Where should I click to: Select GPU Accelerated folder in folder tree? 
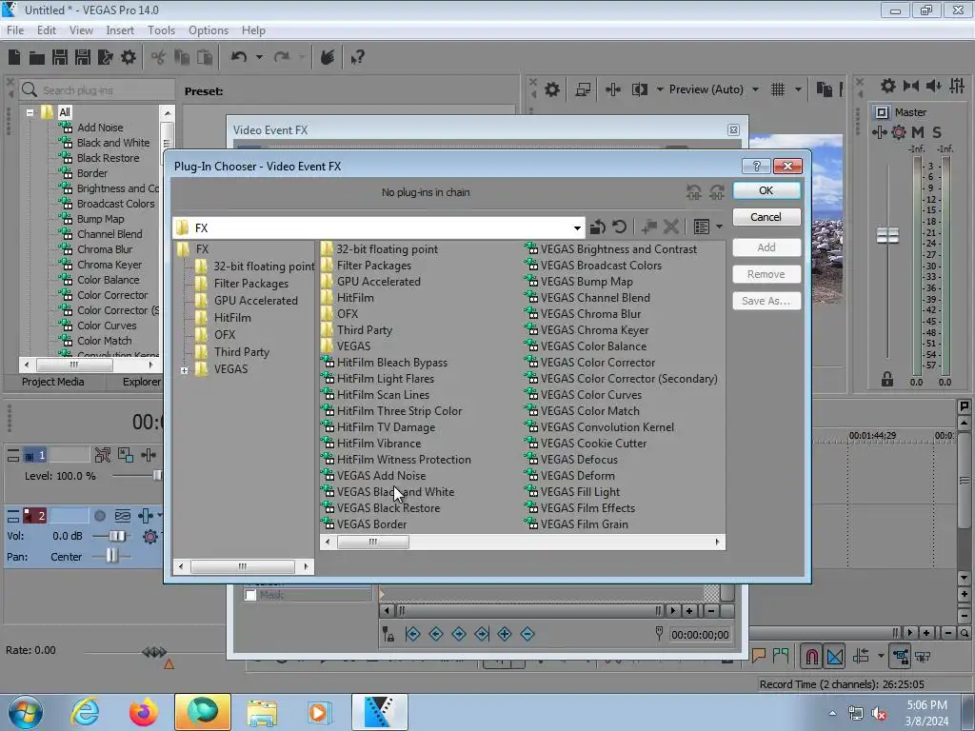[x=255, y=301]
